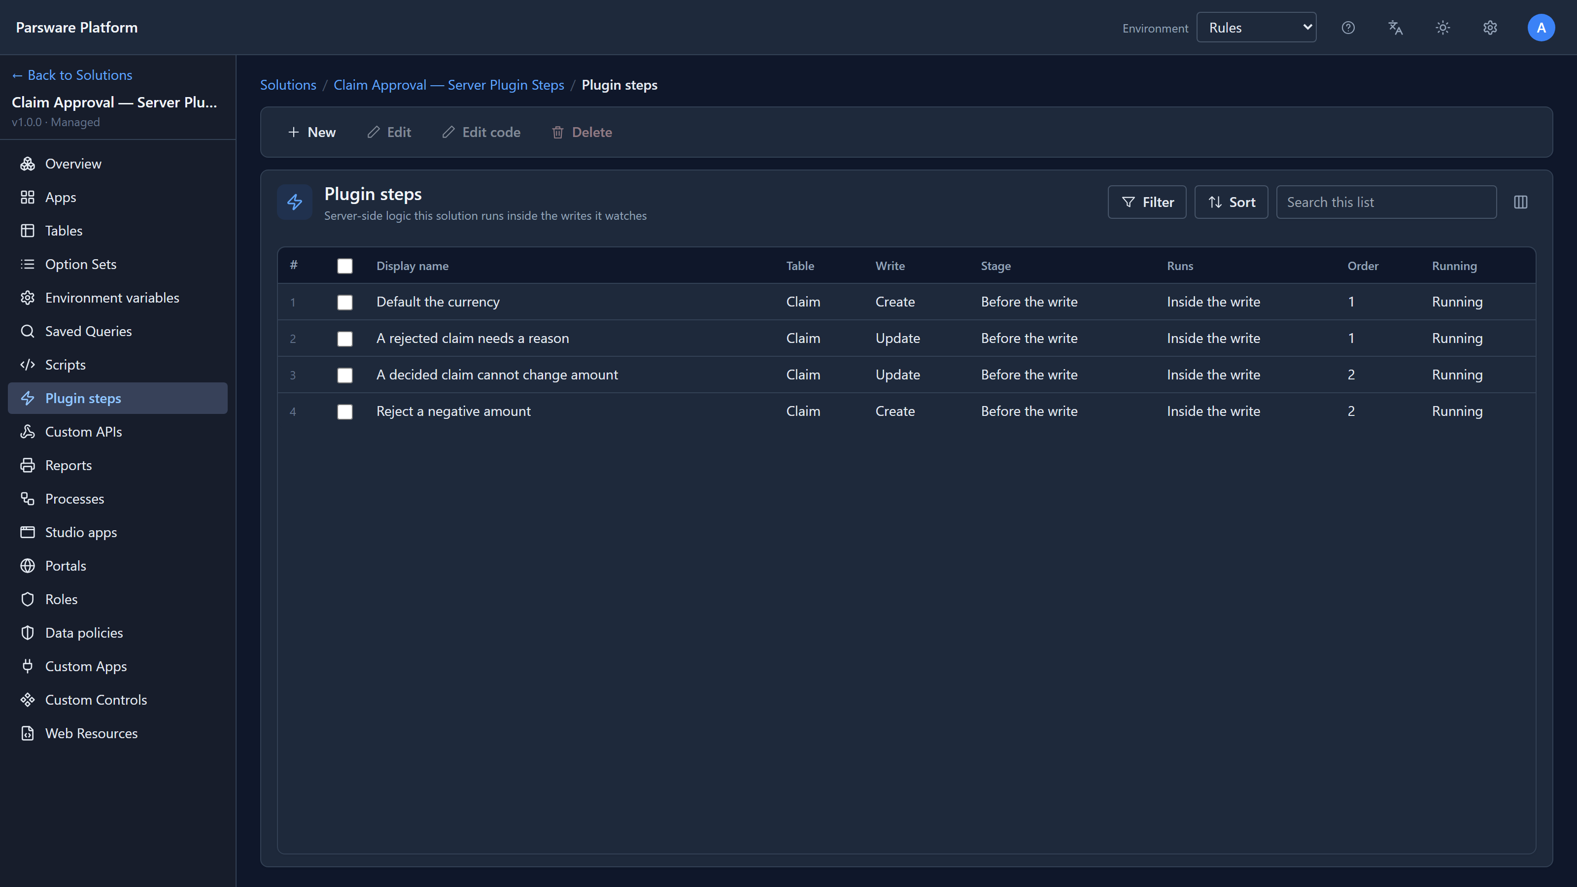Open the language translation icon
Screen dimensions: 1577x887
click(1395, 28)
